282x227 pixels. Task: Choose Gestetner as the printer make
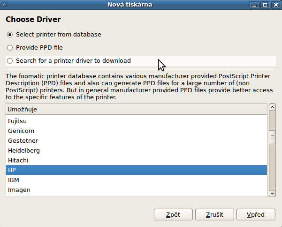(137, 141)
